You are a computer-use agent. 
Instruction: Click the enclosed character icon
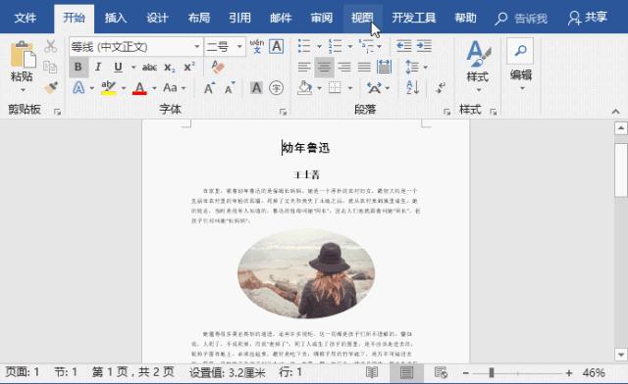[x=277, y=87]
